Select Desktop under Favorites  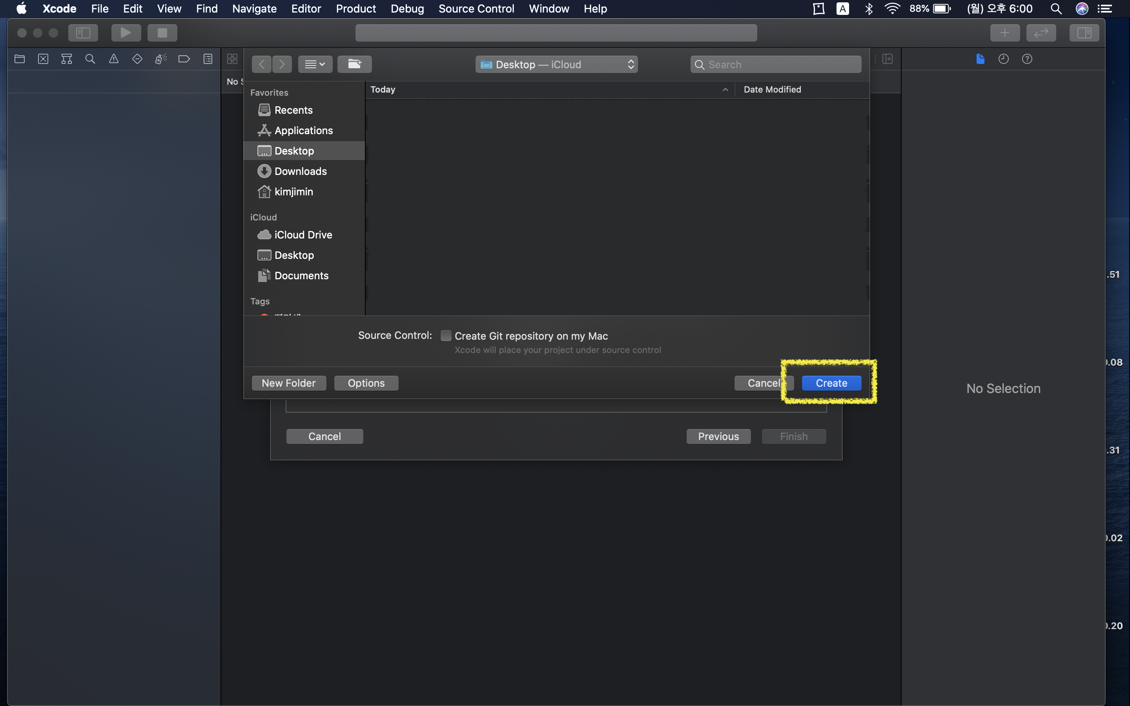tap(304, 151)
